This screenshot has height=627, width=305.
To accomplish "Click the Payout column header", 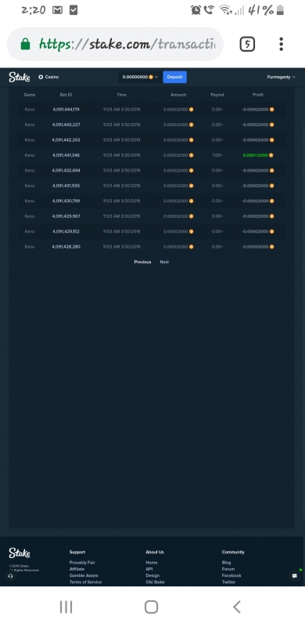I will pyautogui.click(x=217, y=95).
